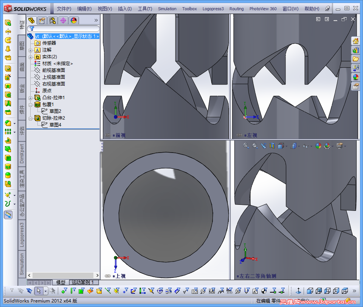Screen dimensions: 363x307
Task: Click the Zoom to Fit magnifier icon
Action: coord(246,146)
